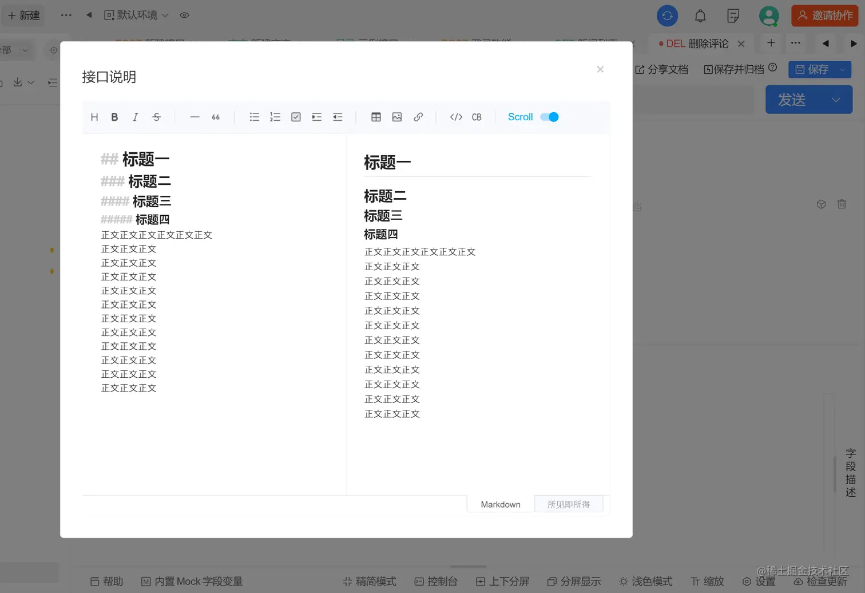Click the cube icon beside the trash
This screenshot has width=865, height=593.
tap(821, 204)
